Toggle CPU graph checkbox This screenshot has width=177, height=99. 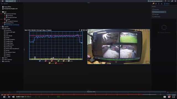40,61
